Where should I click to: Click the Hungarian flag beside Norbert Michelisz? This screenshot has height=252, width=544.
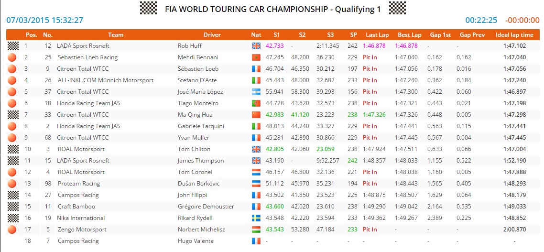click(x=256, y=230)
